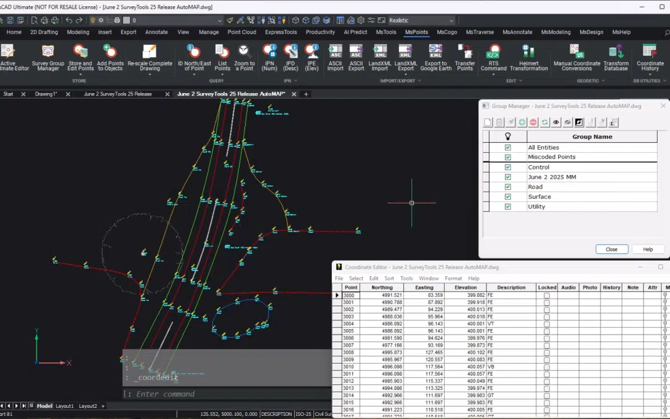Open the Sort menu in Coordinate Editor
The width and height of the screenshot is (670, 419).
click(x=389, y=279)
